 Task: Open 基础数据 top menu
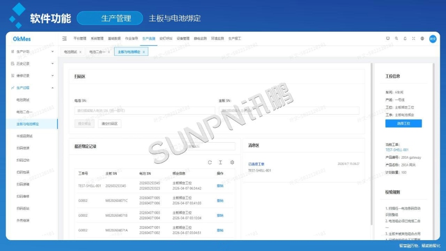[114, 38]
